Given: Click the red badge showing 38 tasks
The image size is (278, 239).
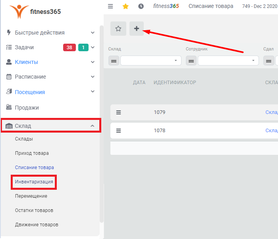Looking at the screenshot, I should [69, 48].
